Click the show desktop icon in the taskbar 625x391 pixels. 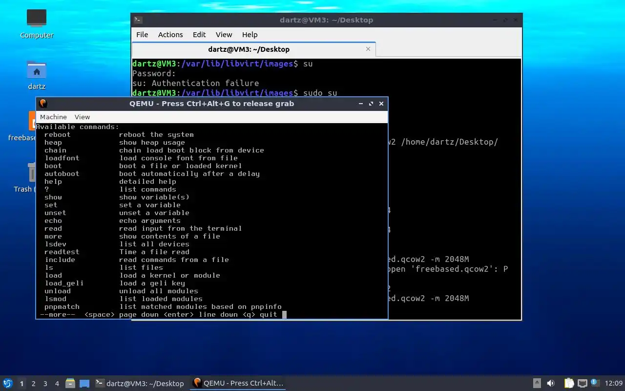pos(84,384)
